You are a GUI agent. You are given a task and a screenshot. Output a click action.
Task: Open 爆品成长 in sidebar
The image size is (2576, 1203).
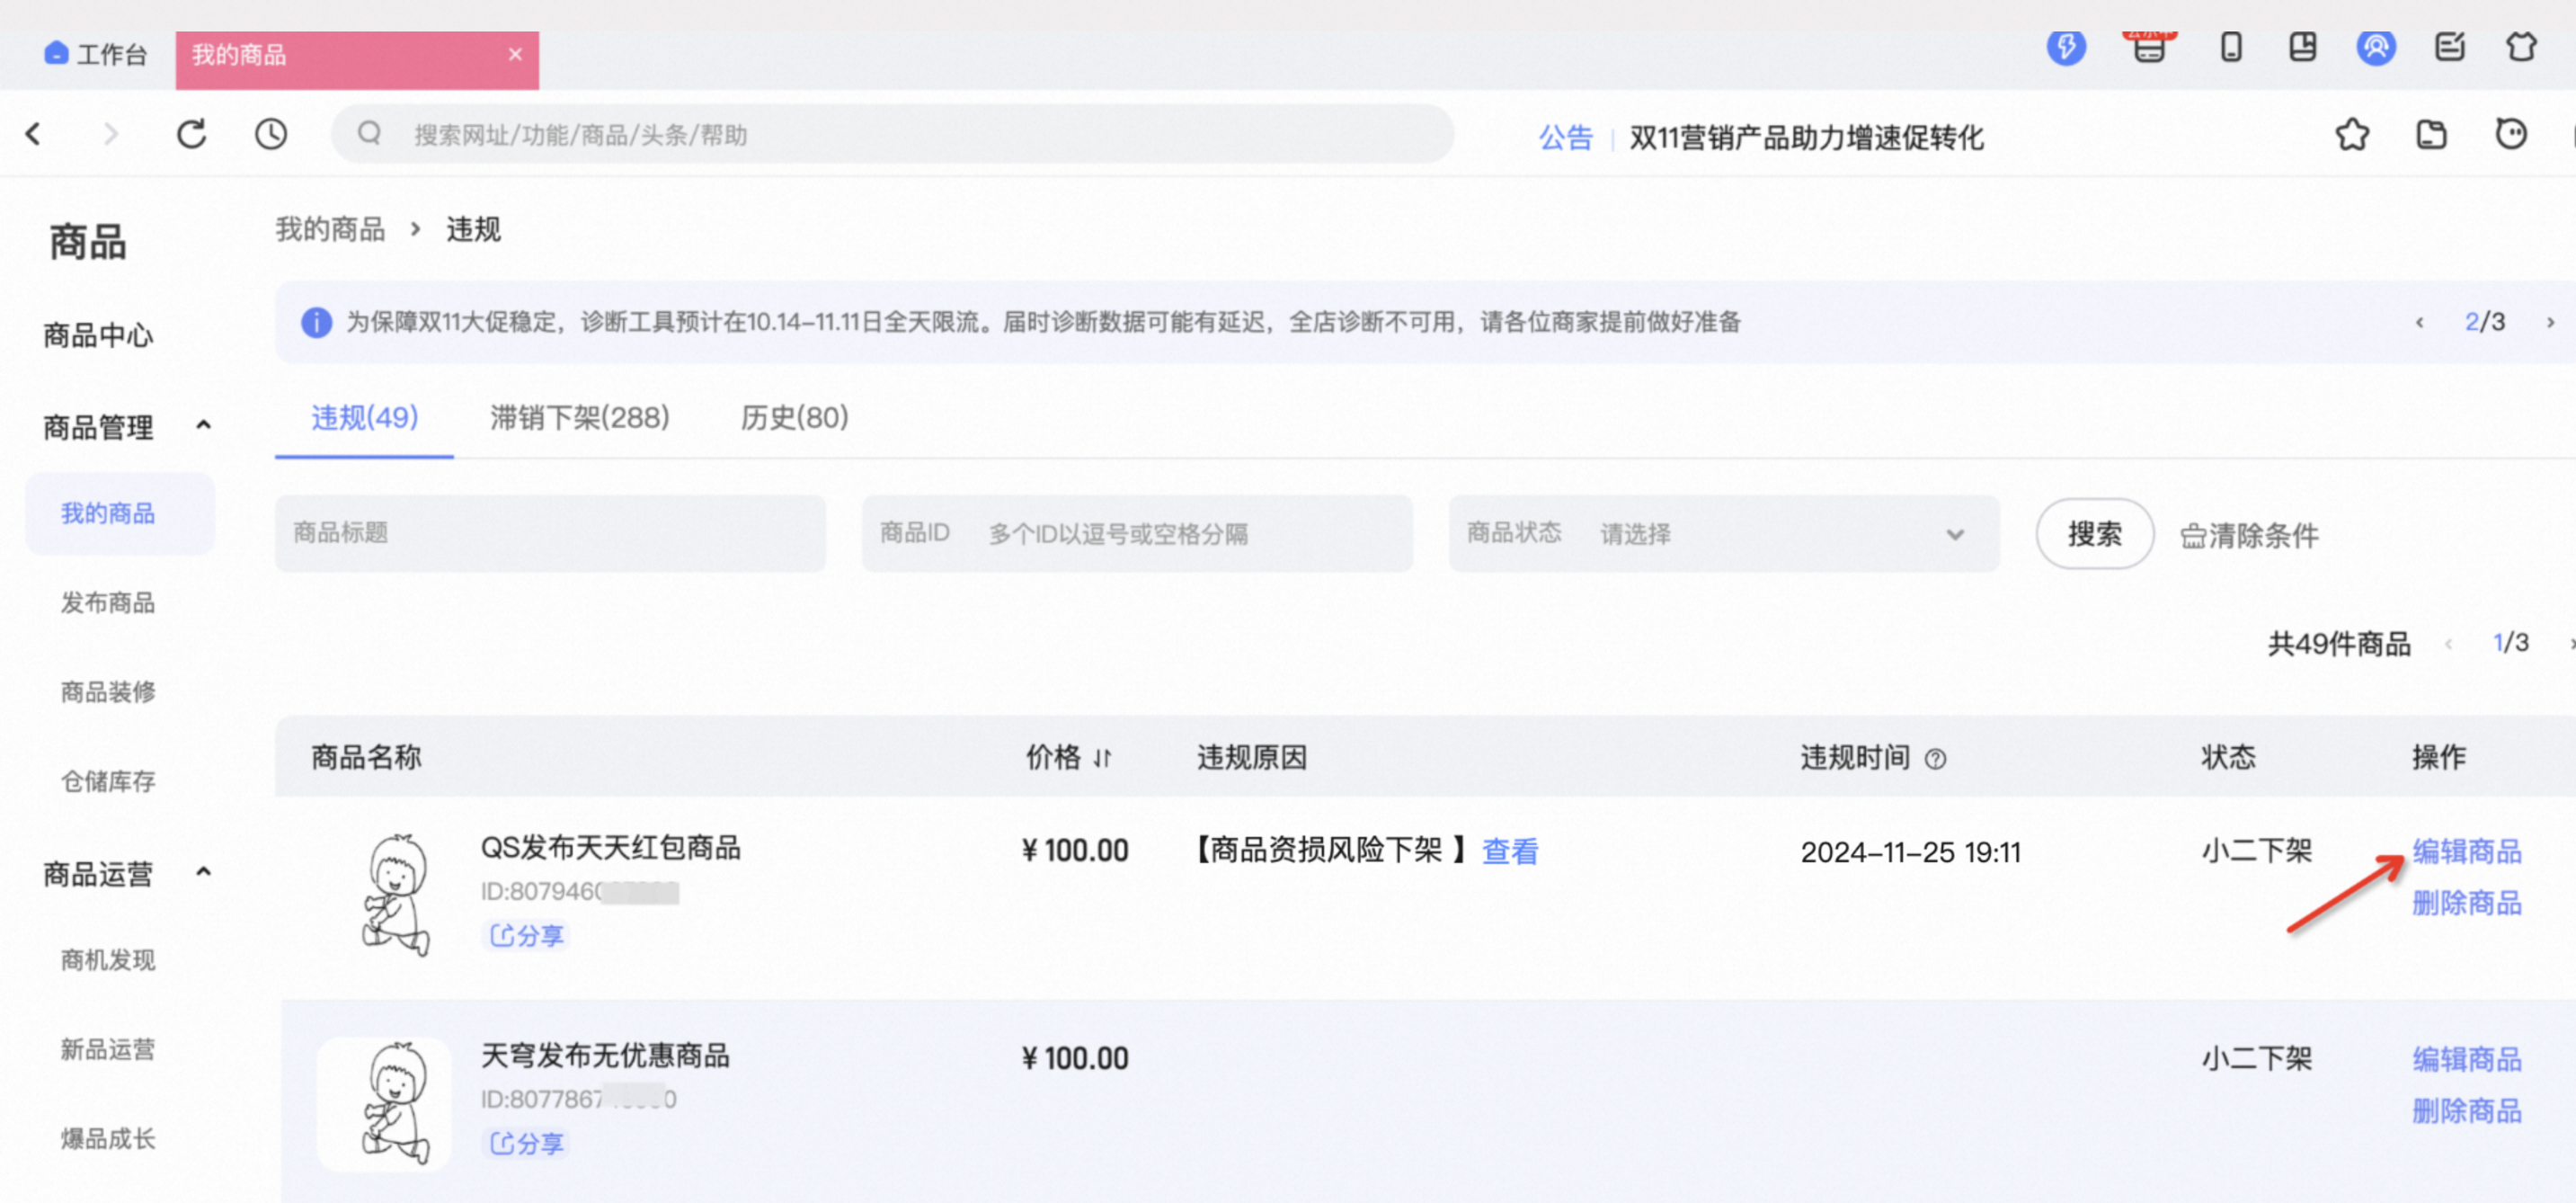108,1139
